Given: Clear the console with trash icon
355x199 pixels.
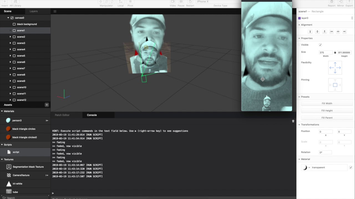Looking at the screenshot, I should (293, 121).
